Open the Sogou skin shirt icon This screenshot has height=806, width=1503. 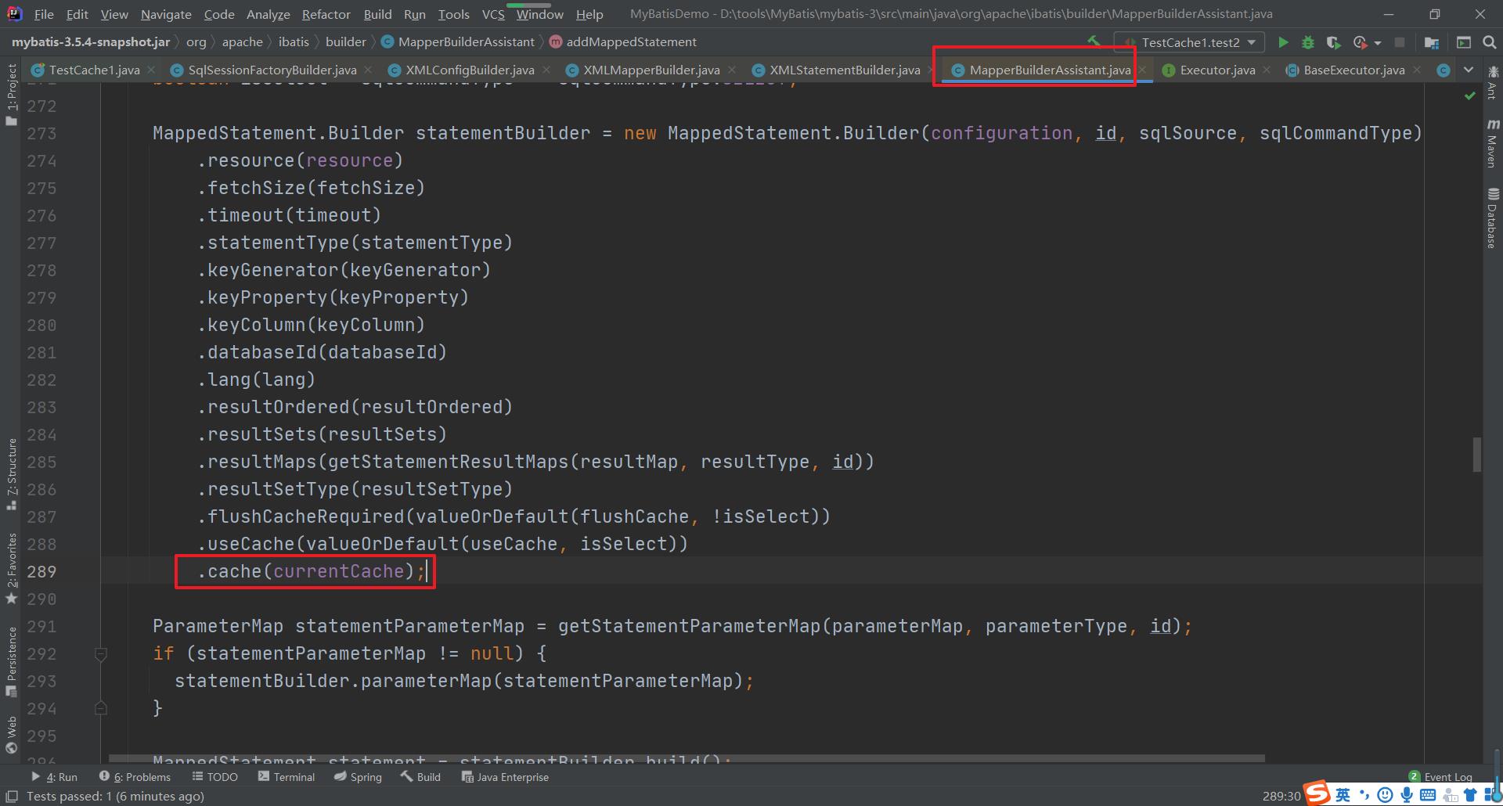tap(1469, 795)
